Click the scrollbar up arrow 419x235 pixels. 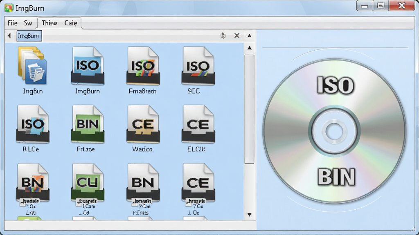pos(250,48)
